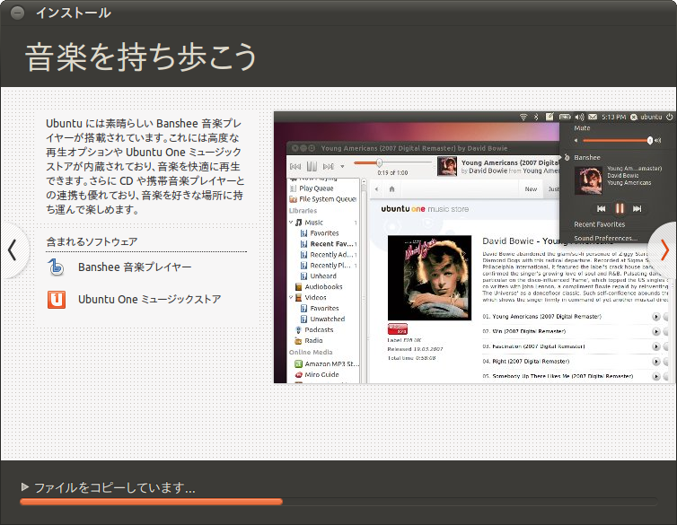This screenshot has width=677, height=525.
Task: Click the sound menu volume slider
Action: point(618,141)
